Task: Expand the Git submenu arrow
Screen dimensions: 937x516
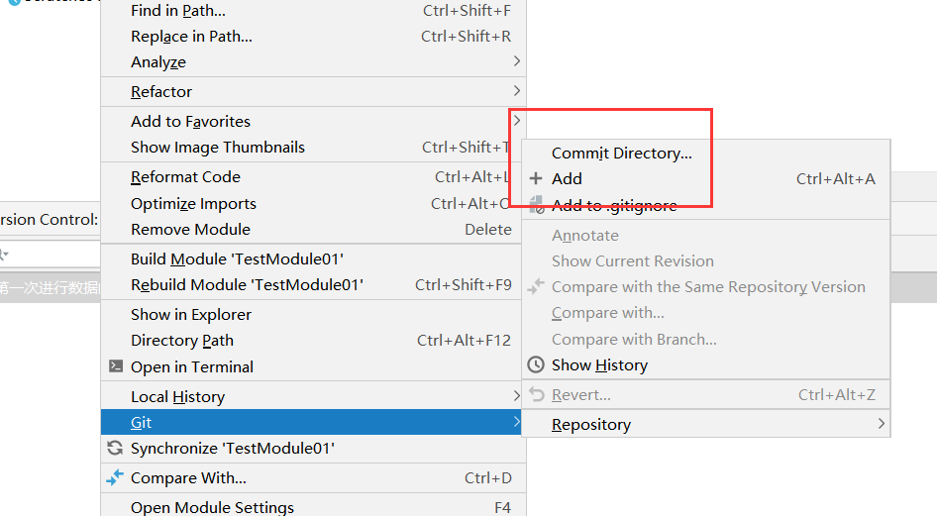Action: (517, 422)
